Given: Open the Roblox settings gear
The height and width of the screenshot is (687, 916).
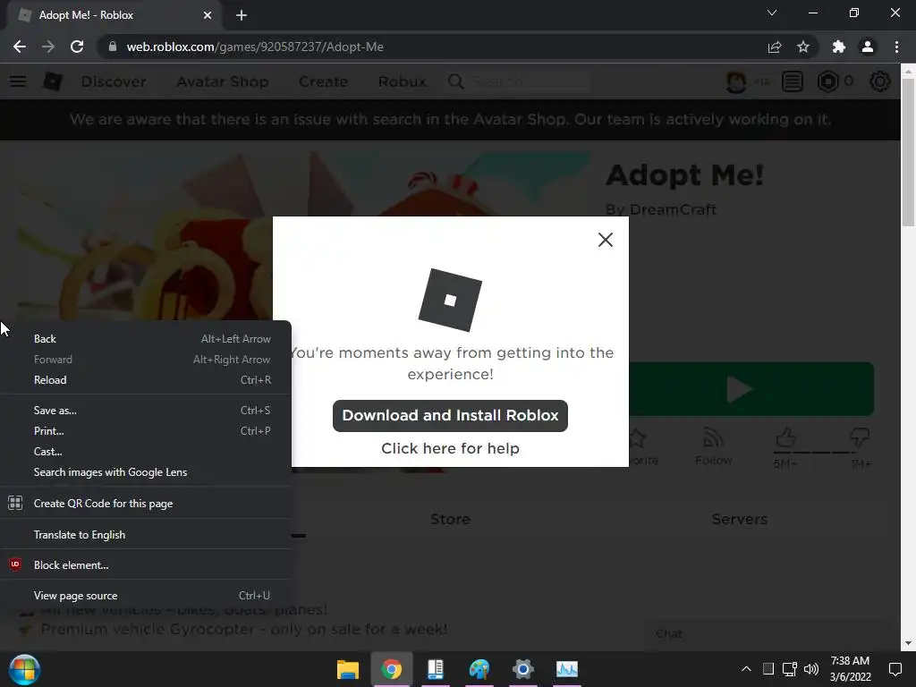Looking at the screenshot, I should tap(880, 81).
